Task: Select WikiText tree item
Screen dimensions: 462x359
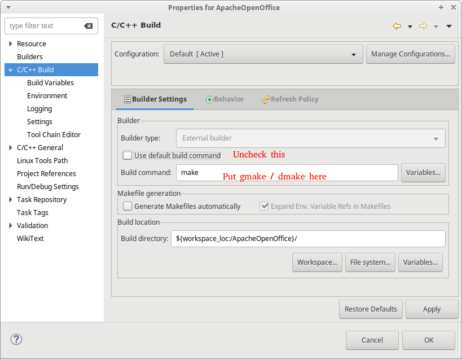Action: pyautogui.click(x=30, y=238)
